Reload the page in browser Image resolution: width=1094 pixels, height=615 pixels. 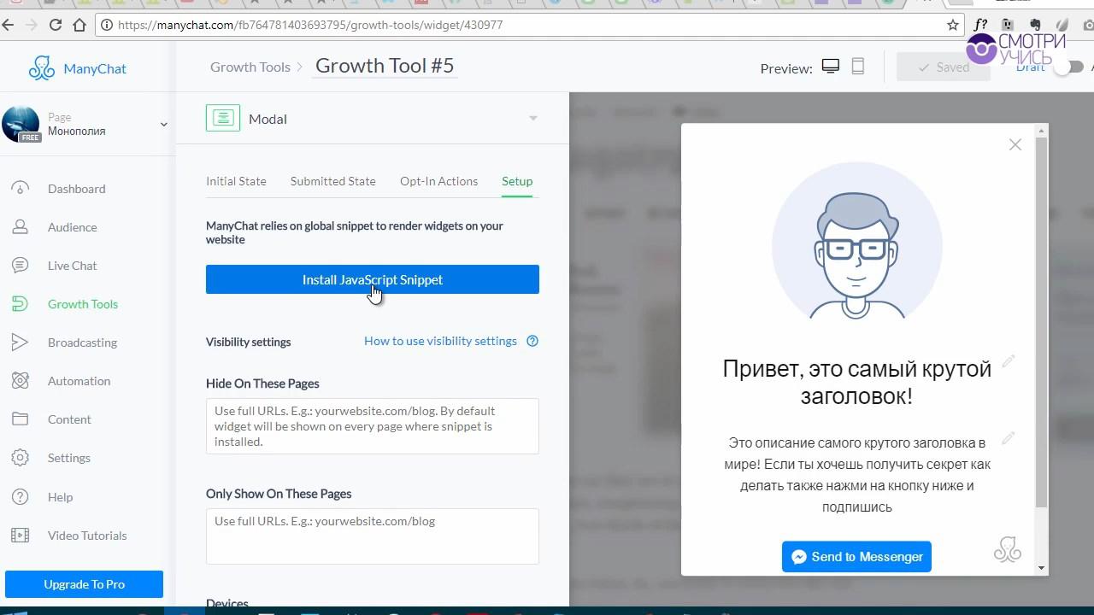56,25
